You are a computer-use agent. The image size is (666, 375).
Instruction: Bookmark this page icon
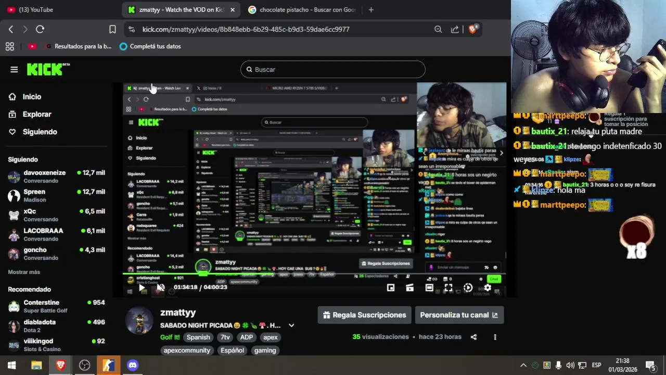112,29
